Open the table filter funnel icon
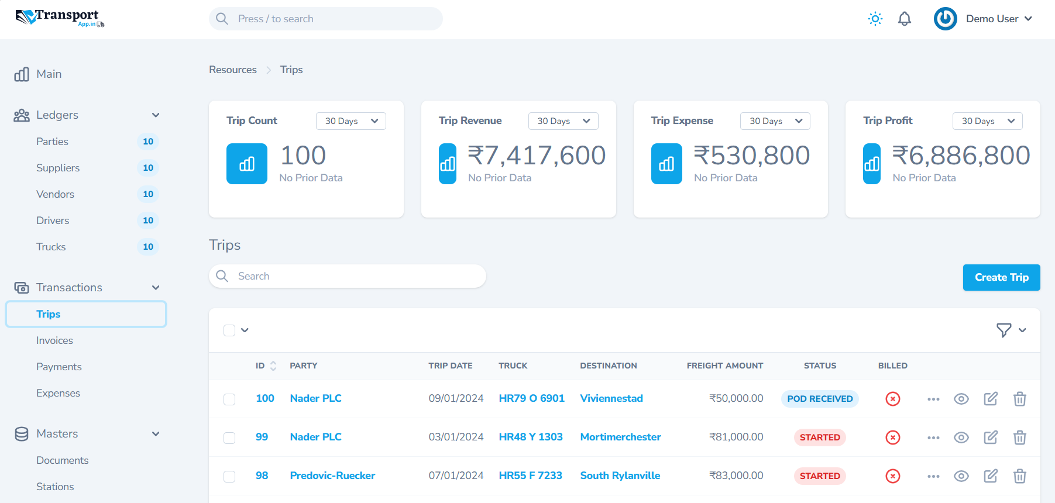The height and width of the screenshot is (503, 1055). pos(1004,330)
